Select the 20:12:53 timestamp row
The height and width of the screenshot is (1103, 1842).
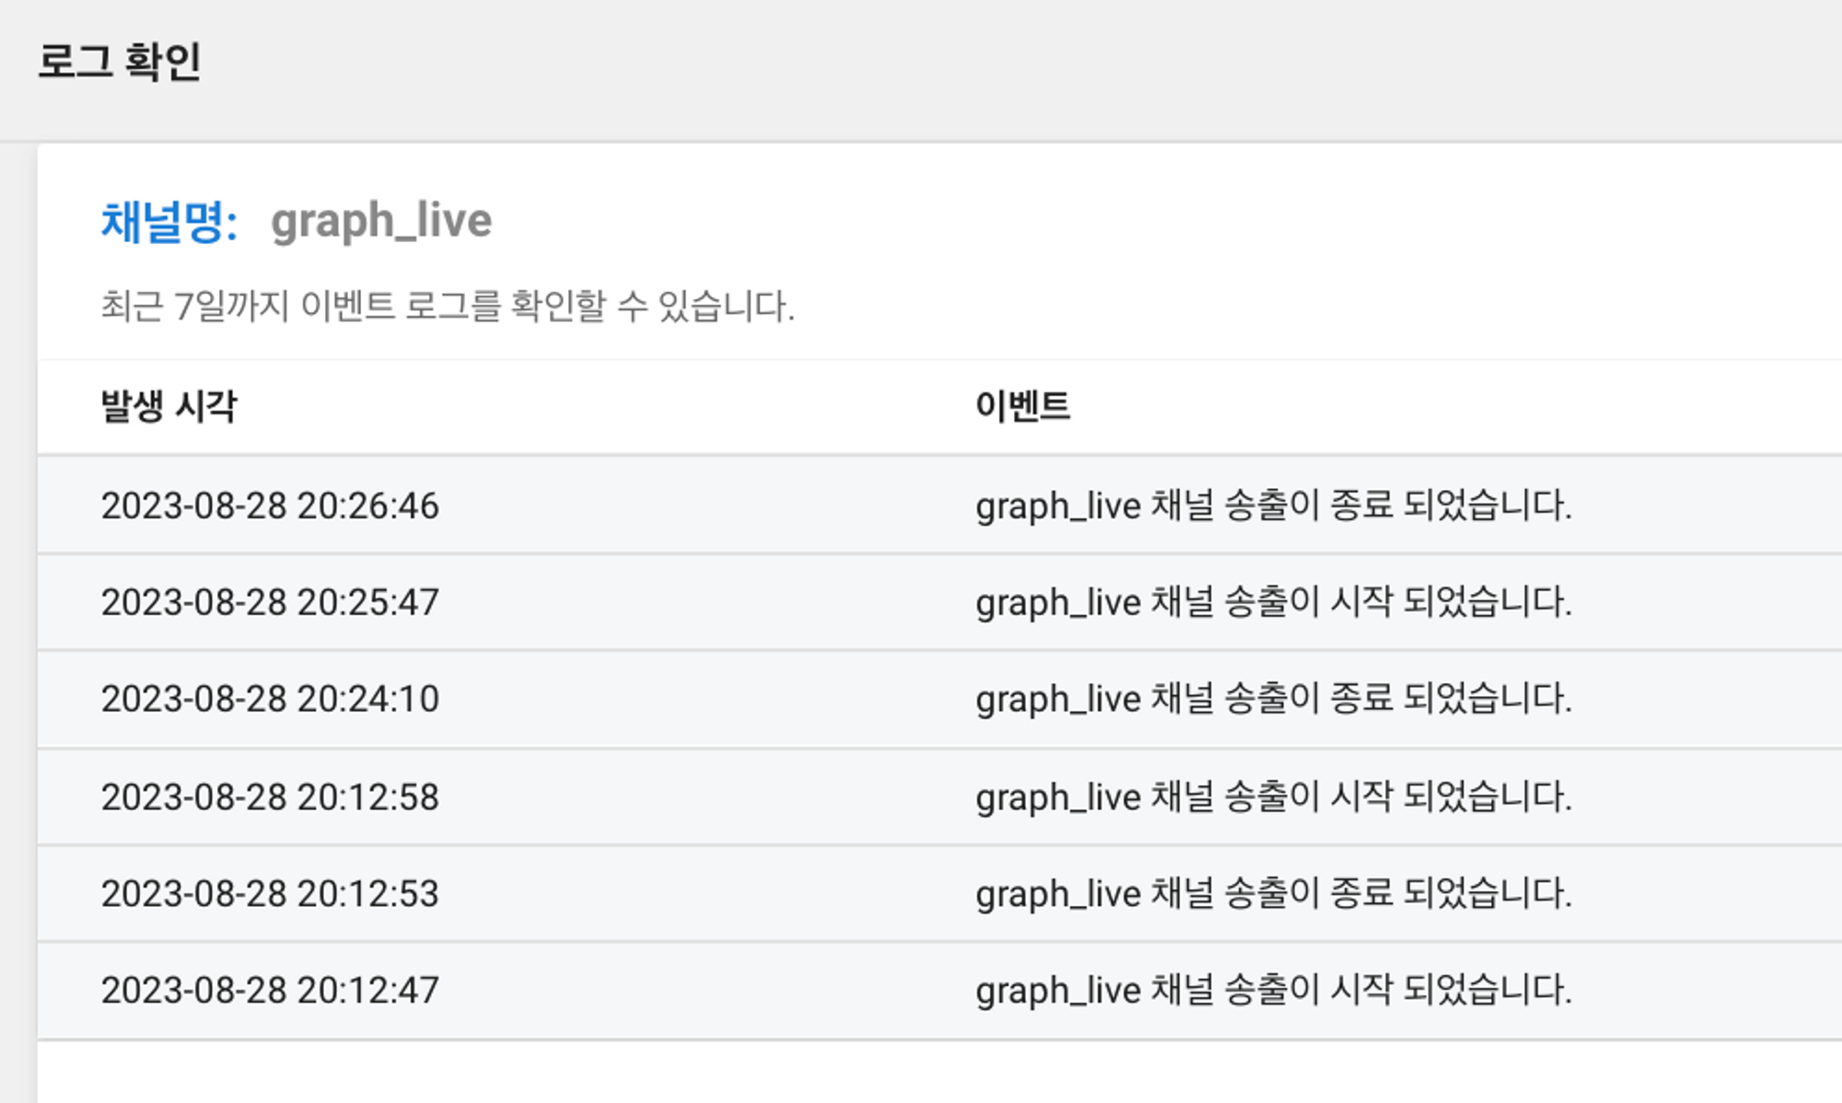270,894
